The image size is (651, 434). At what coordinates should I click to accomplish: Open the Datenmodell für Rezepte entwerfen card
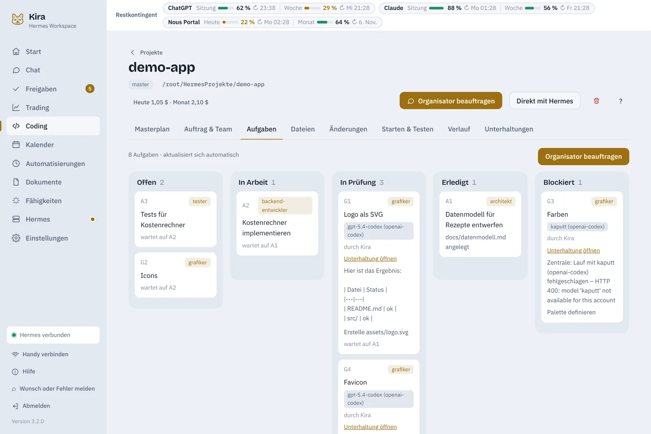coord(480,224)
